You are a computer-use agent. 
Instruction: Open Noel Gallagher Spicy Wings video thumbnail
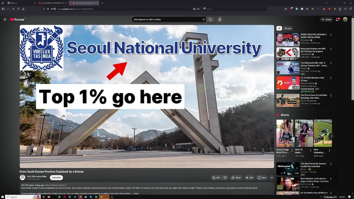288,184
